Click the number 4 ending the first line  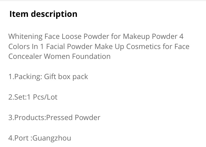click(181, 37)
